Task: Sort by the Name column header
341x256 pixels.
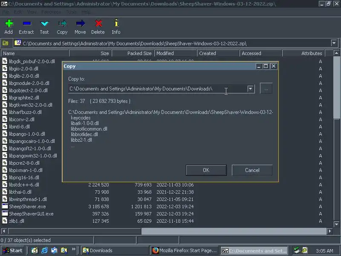Action: (x=35, y=53)
